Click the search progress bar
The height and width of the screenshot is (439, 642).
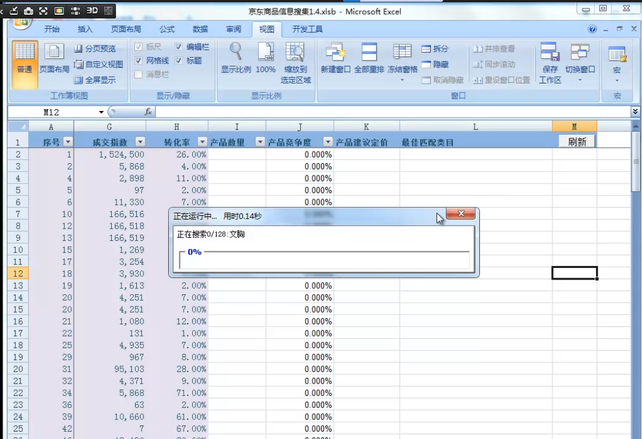323,261
